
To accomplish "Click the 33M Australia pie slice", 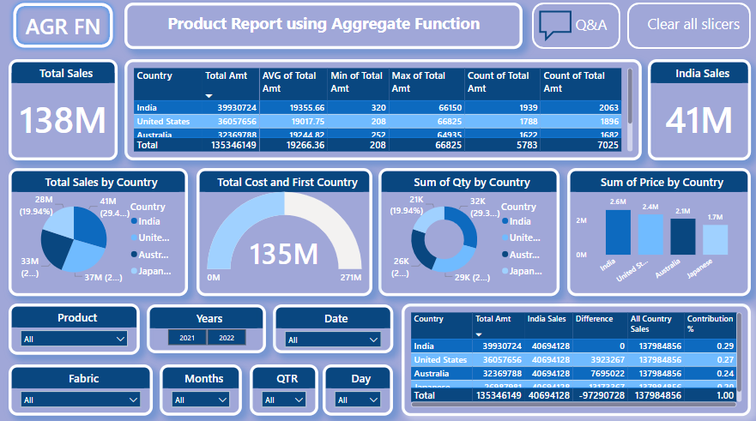I will (x=55, y=248).
